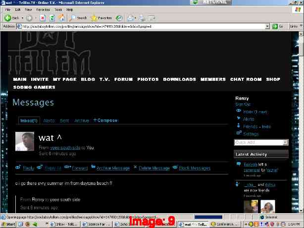Switch to the Archive tab
The height and width of the screenshot is (228, 304).
tap(82, 121)
